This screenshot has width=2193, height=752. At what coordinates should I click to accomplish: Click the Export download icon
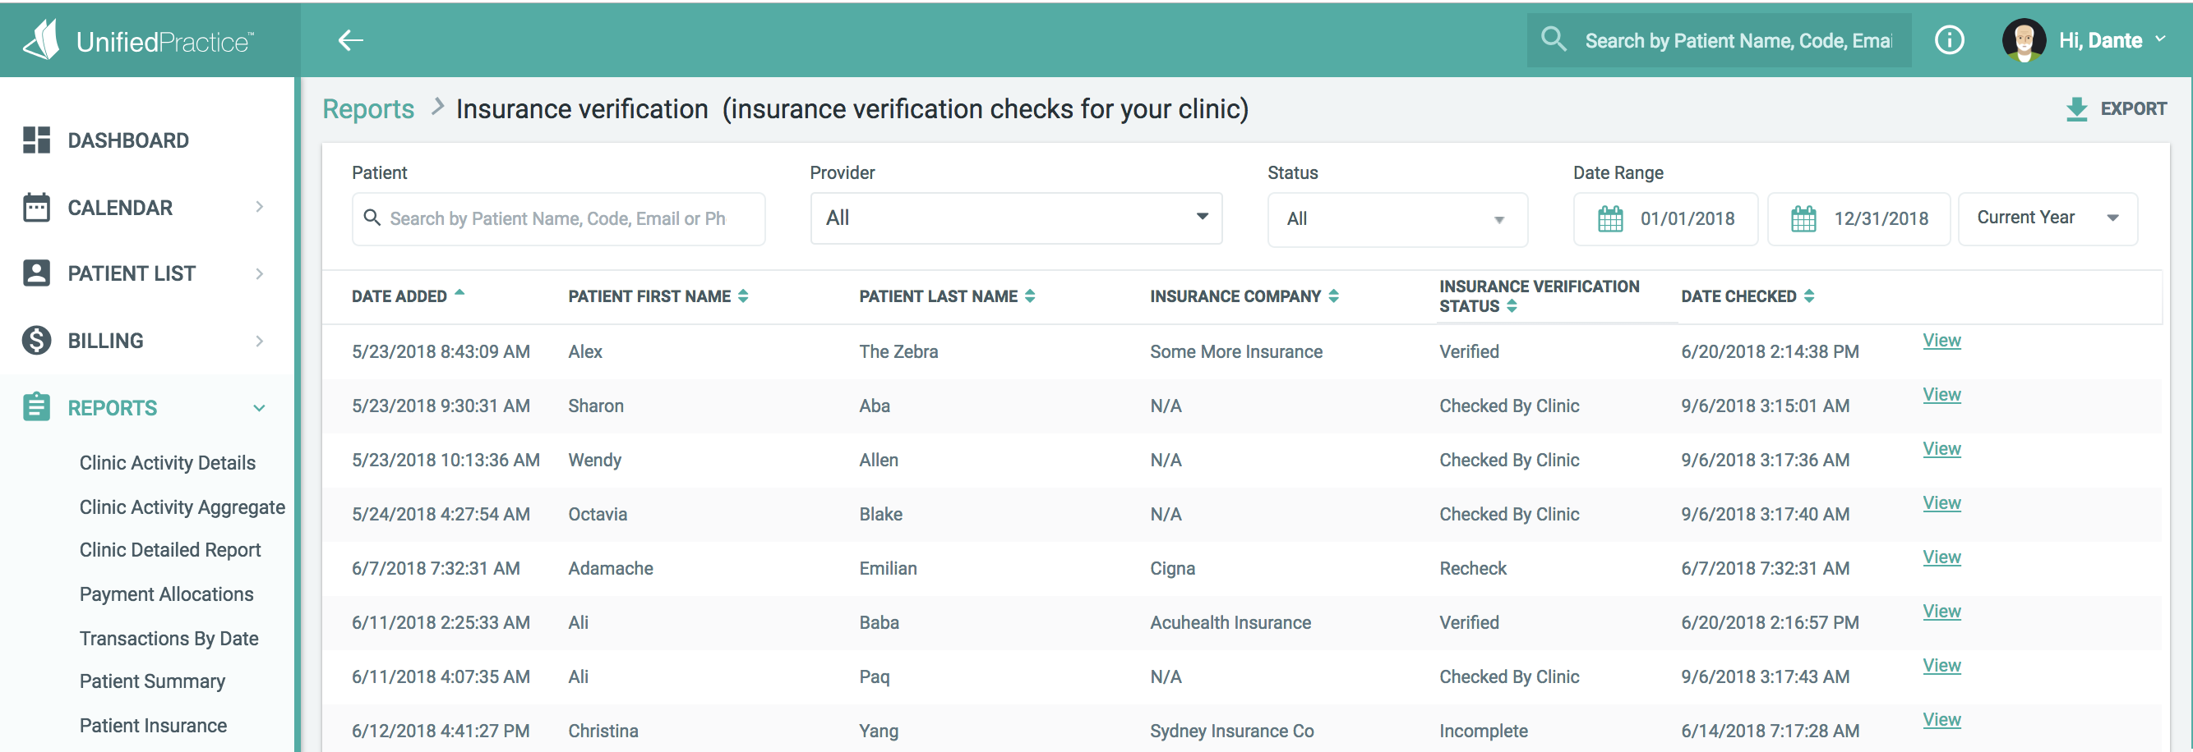pos(2076,109)
